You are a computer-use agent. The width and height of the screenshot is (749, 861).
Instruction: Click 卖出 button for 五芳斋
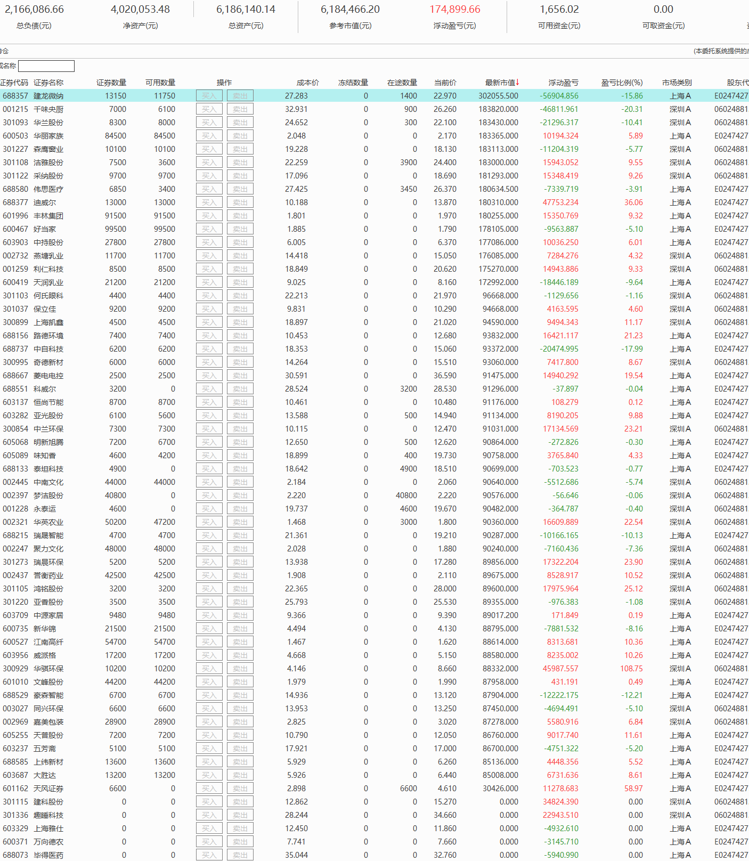coord(240,749)
